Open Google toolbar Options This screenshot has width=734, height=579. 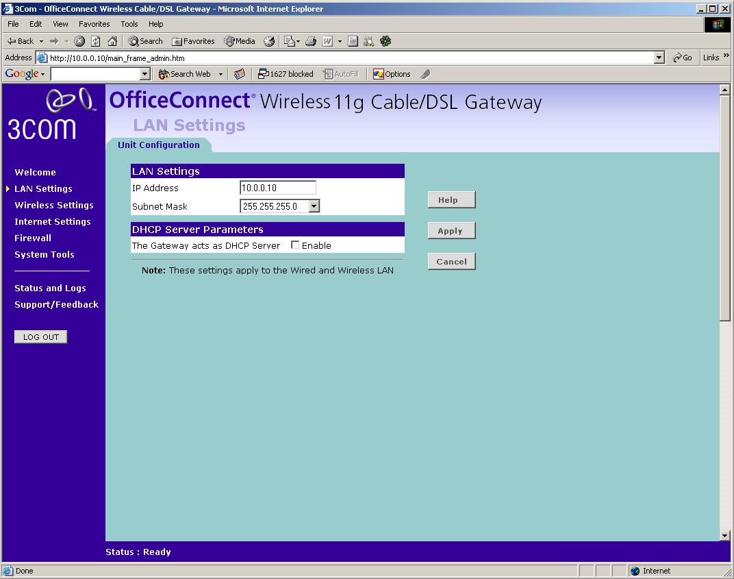(x=392, y=74)
